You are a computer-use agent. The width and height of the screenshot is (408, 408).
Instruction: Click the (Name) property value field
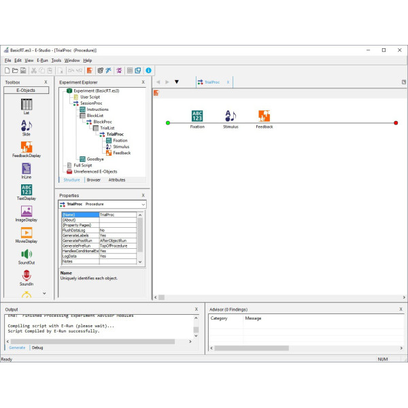click(x=118, y=215)
